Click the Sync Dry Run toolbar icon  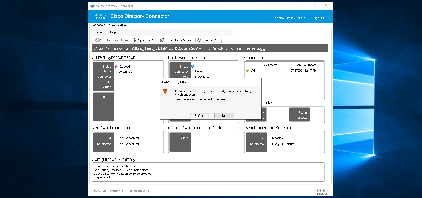135,40
